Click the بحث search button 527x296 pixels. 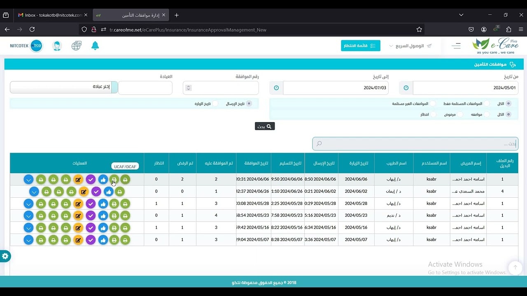coord(265,126)
